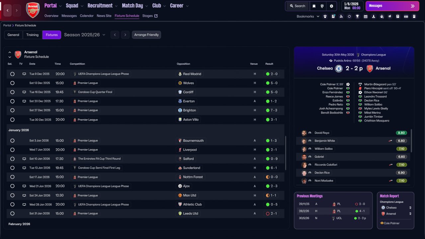Image resolution: width=425 pixels, height=239 pixels.
Task: Select the radio button for the Aston Villa fixture
Action: [x=12, y=119]
